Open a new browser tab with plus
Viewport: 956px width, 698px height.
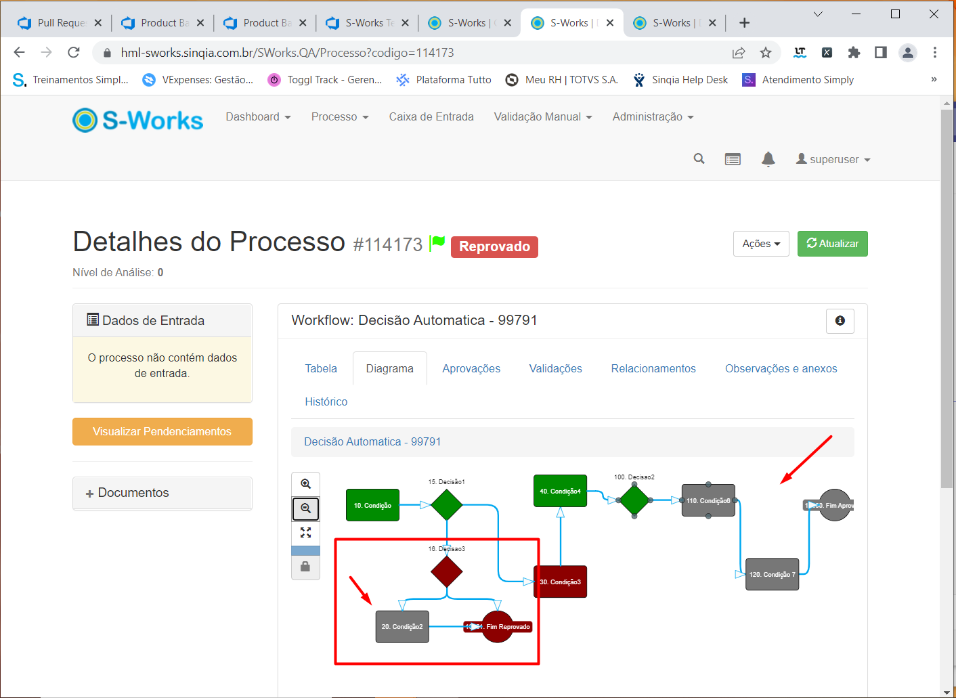(744, 23)
